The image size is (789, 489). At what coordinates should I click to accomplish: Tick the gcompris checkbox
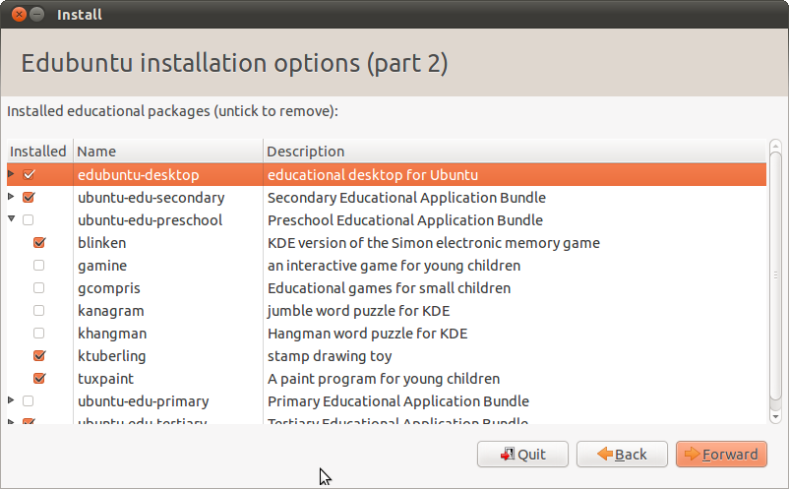tap(38, 287)
